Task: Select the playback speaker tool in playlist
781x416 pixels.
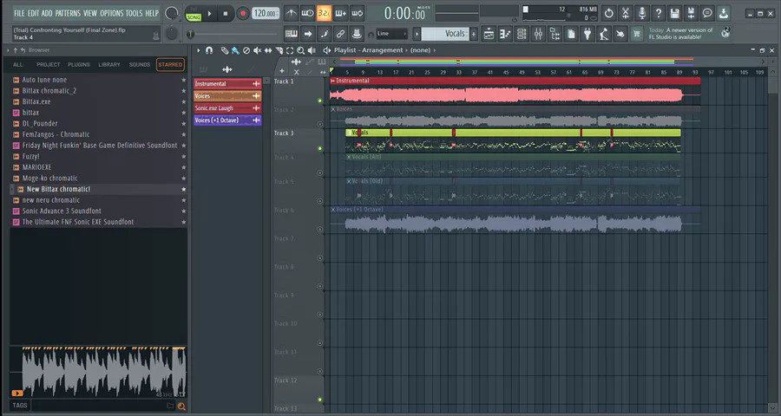Action: pos(312,50)
